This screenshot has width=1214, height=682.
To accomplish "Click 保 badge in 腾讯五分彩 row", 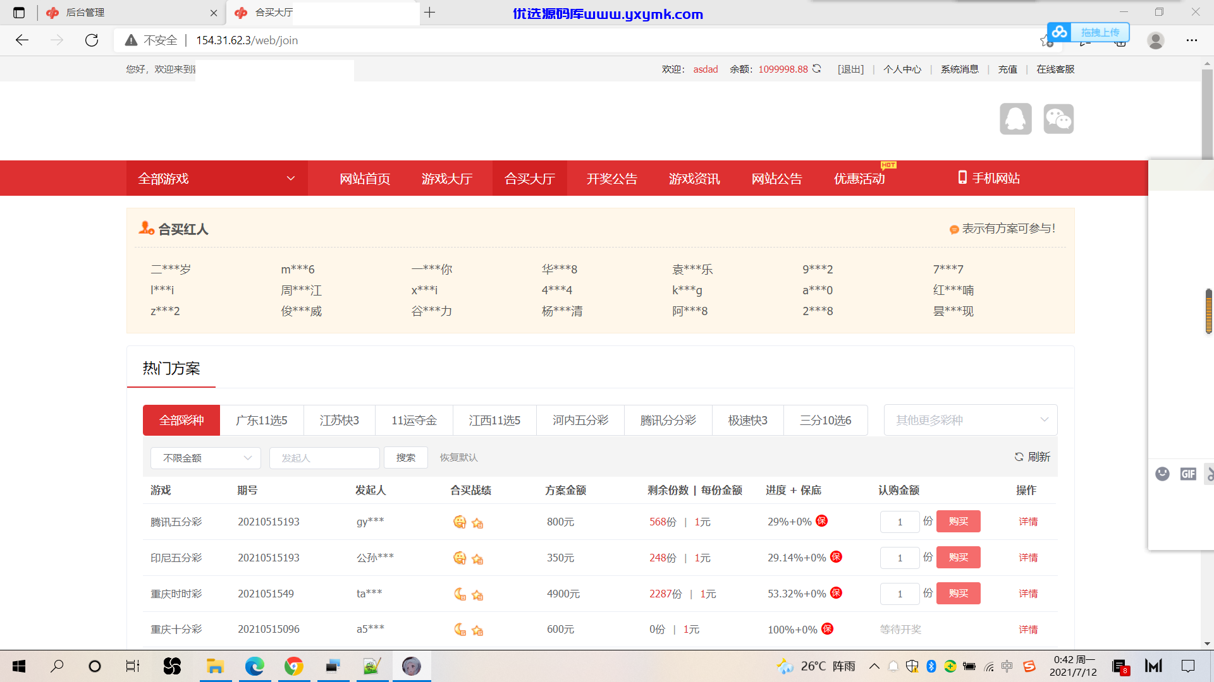I will pos(822,521).
